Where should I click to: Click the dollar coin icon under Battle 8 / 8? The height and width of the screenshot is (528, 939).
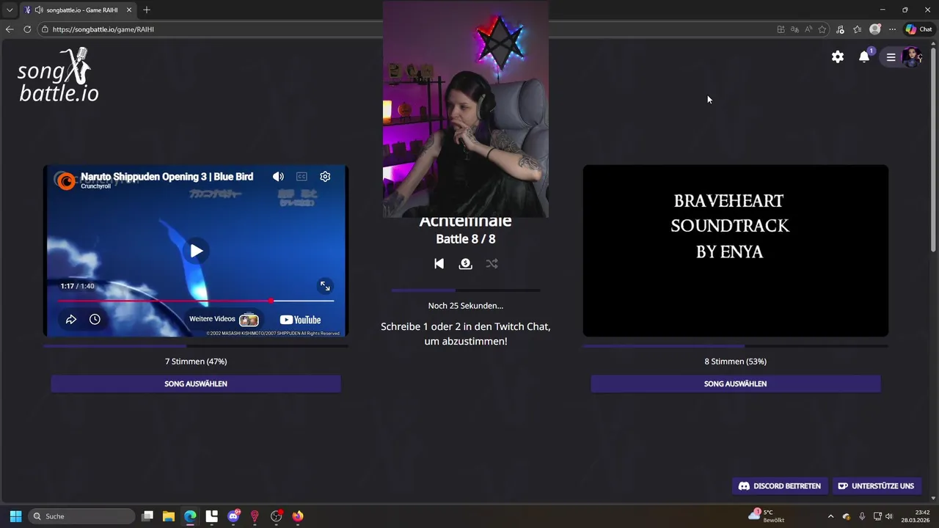[x=465, y=263]
